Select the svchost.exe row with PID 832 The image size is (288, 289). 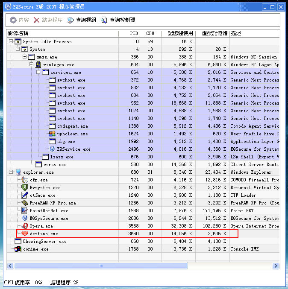143,88
